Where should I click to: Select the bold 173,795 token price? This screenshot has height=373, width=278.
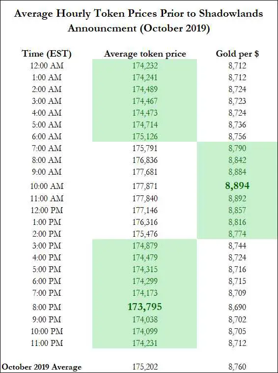pyautogui.click(x=145, y=307)
